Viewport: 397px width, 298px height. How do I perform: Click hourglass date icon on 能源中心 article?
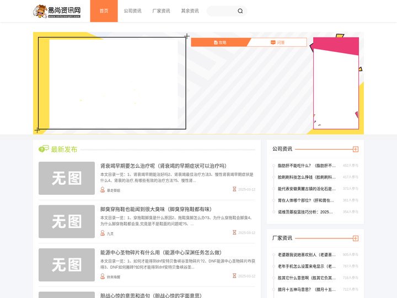pyautogui.click(x=234, y=276)
